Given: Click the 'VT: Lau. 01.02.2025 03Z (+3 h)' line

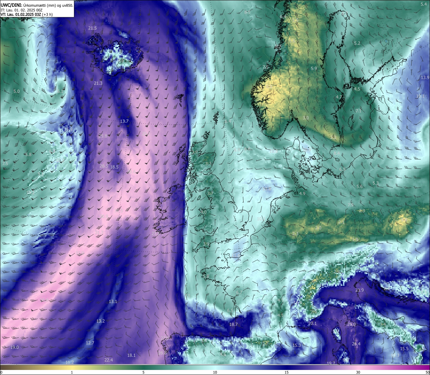Looking at the screenshot, I should 27,14.
